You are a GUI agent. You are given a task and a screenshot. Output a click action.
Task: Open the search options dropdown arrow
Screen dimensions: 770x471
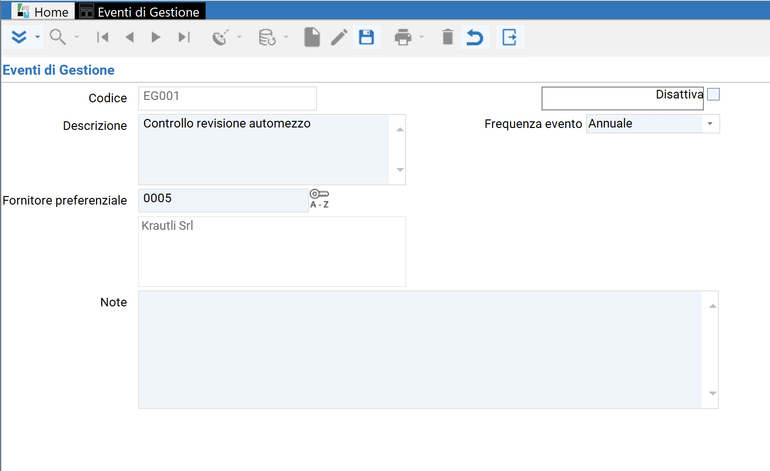tap(76, 37)
